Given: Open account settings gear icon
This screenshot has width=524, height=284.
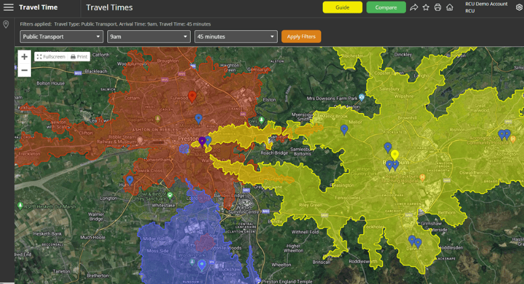Looking at the screenshot, I should pyautogui.click(x=519, y=7).
